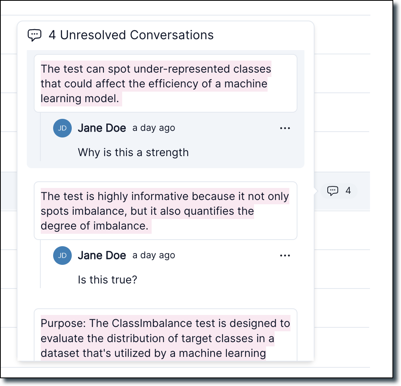401x386 pixels.
Task: Click Jane Doe's avatar on the first comment
Action: coord(62,128)
